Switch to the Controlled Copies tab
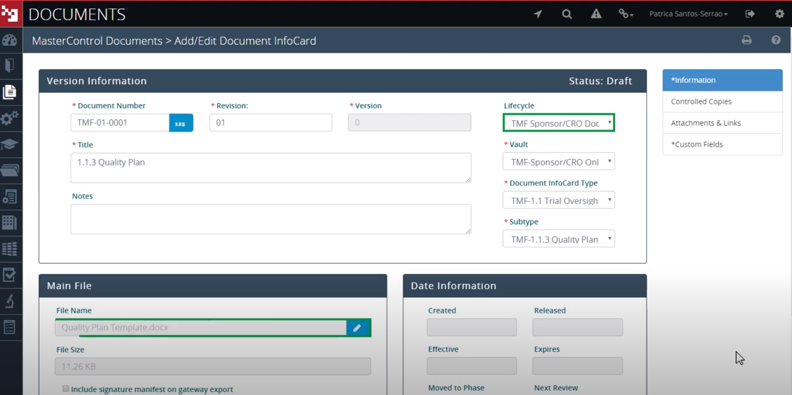 pyautogui.click(x=722, y=101)
